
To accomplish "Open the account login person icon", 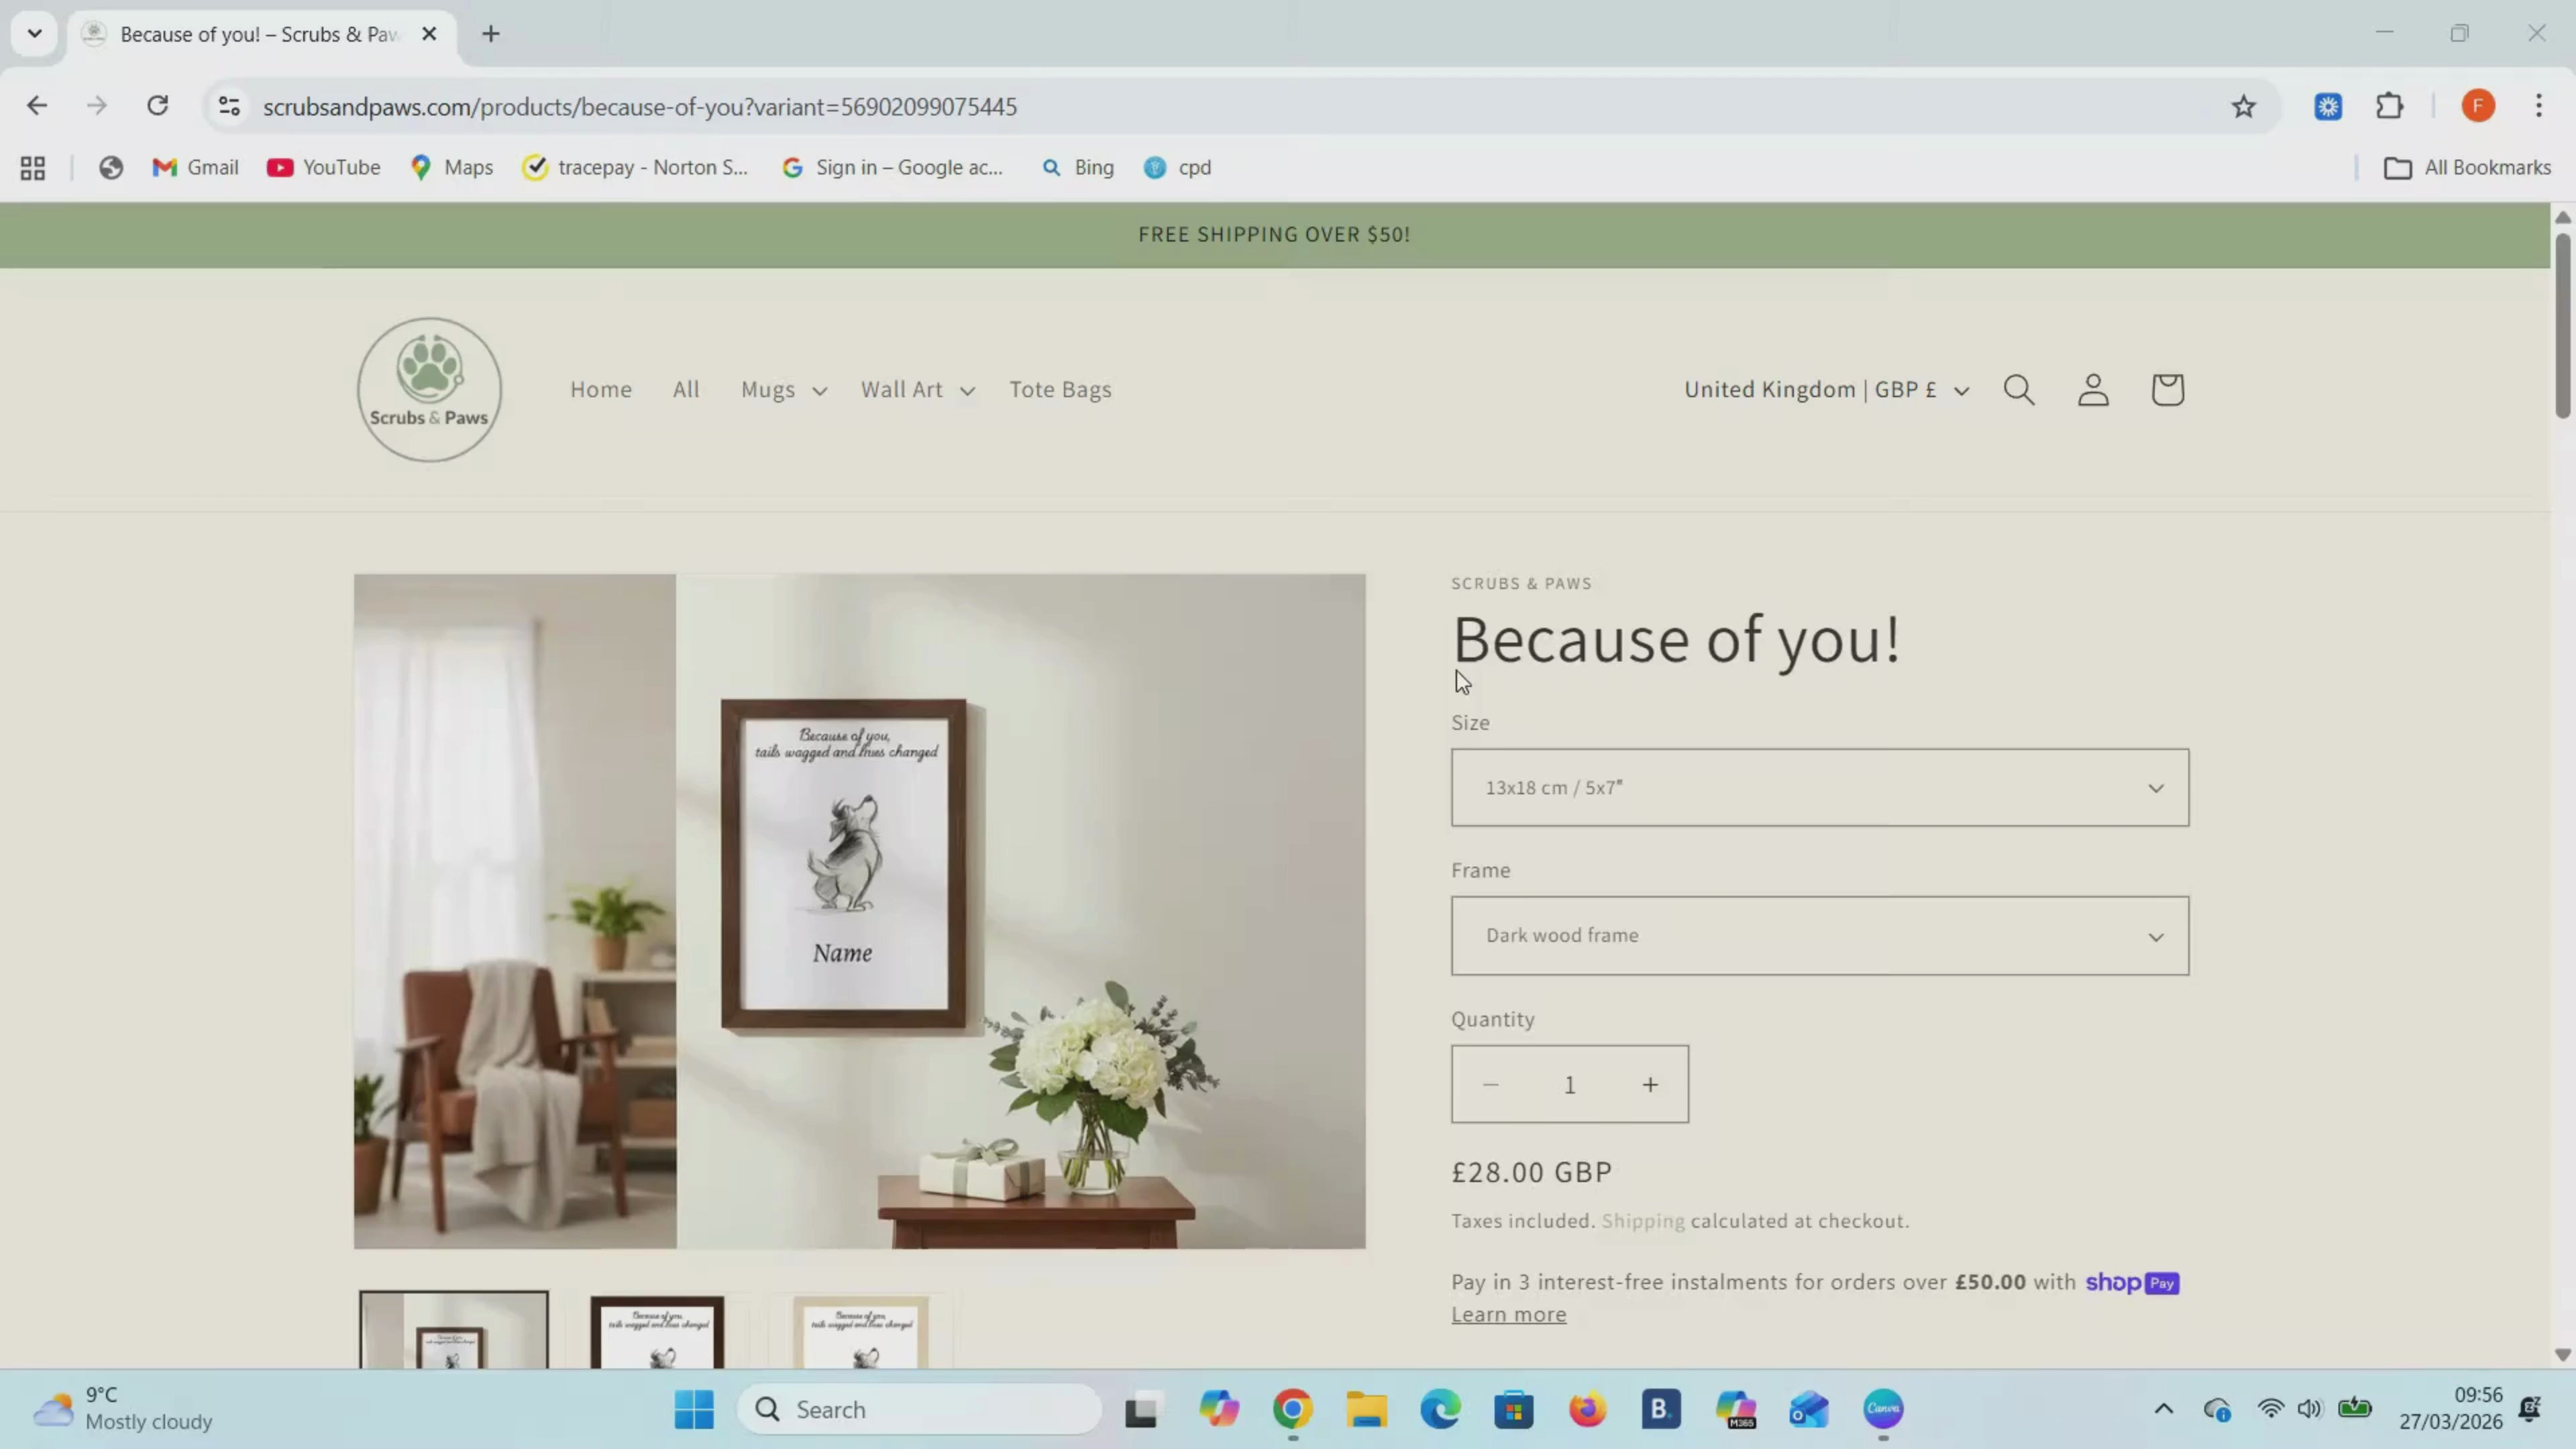I will (x=2093, y=390).
